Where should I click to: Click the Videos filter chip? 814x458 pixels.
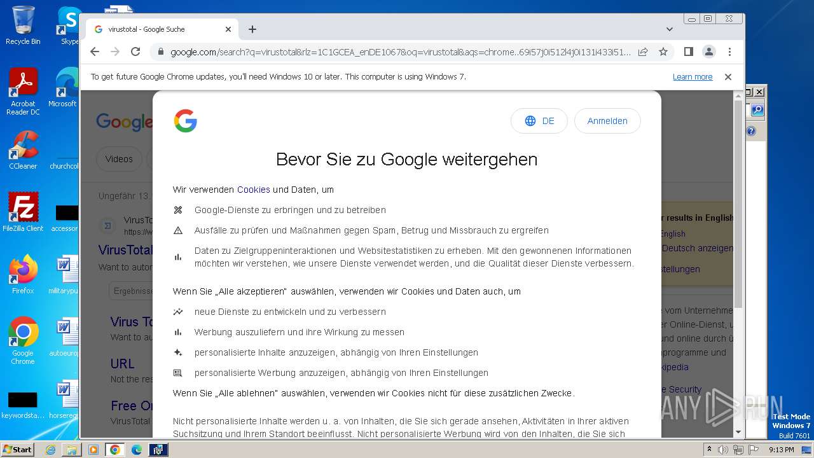click(x=119, y=159)
